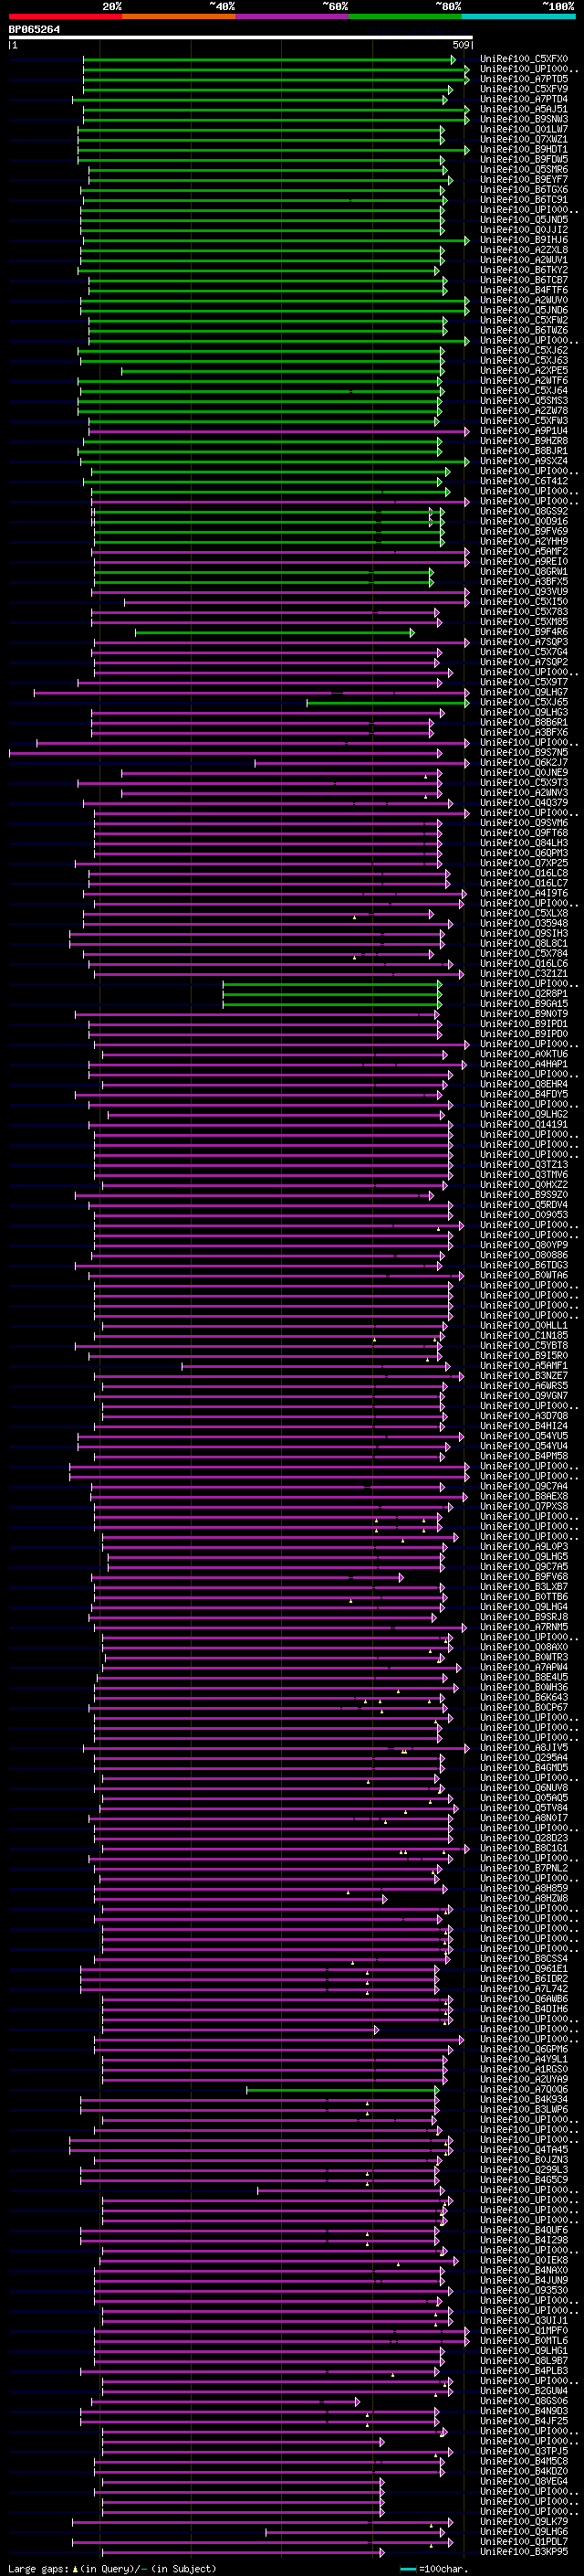Open the UniRef100_A7PTD5 entry
The image size is (584, 2576).
(x=524, y=79)
